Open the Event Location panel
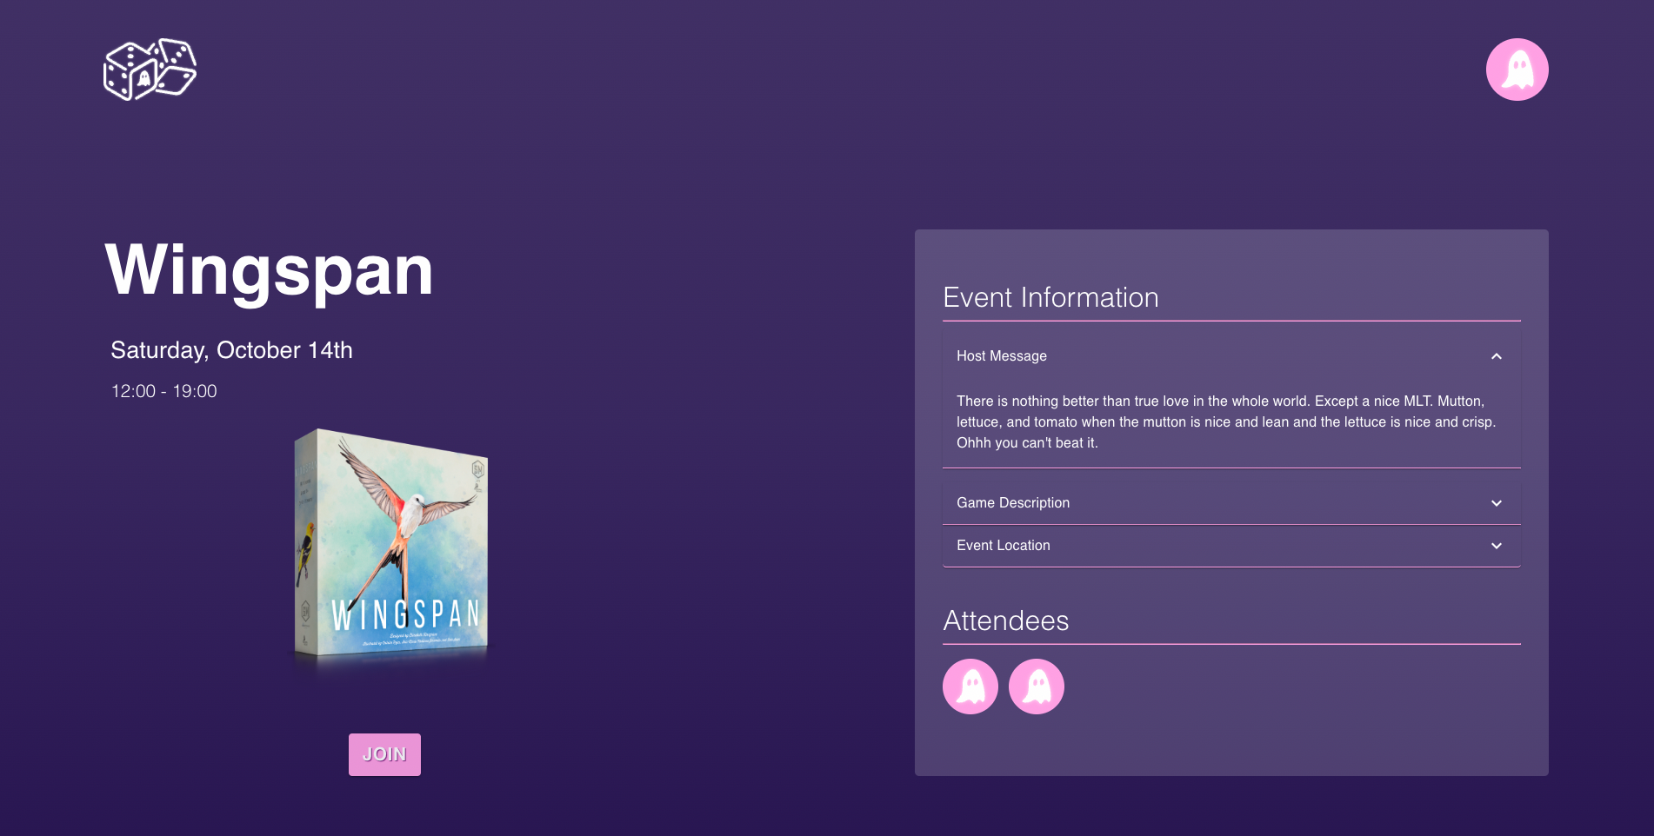 coord(1231,546)
